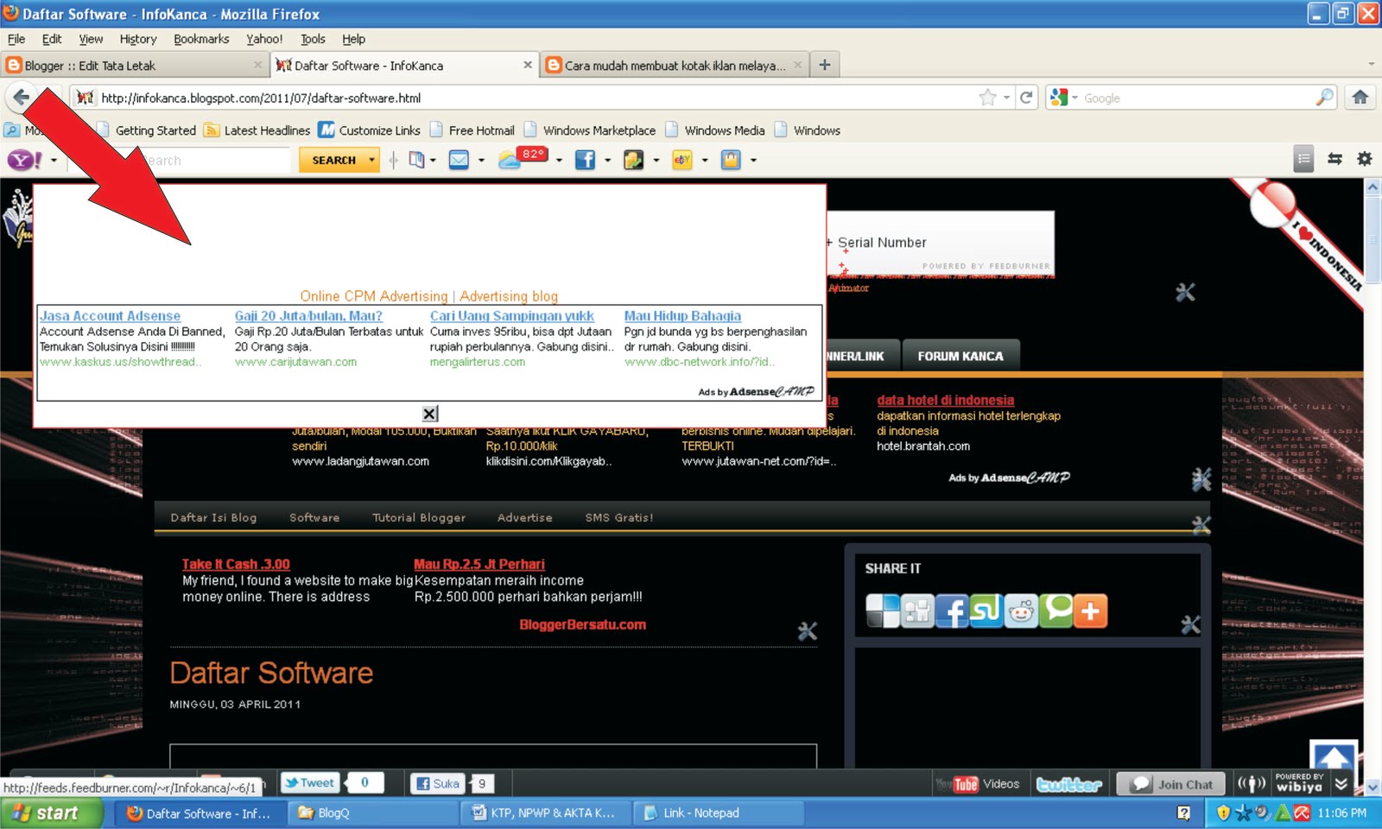Click the FORUM KANCA navigation tab

pos(960,356)
